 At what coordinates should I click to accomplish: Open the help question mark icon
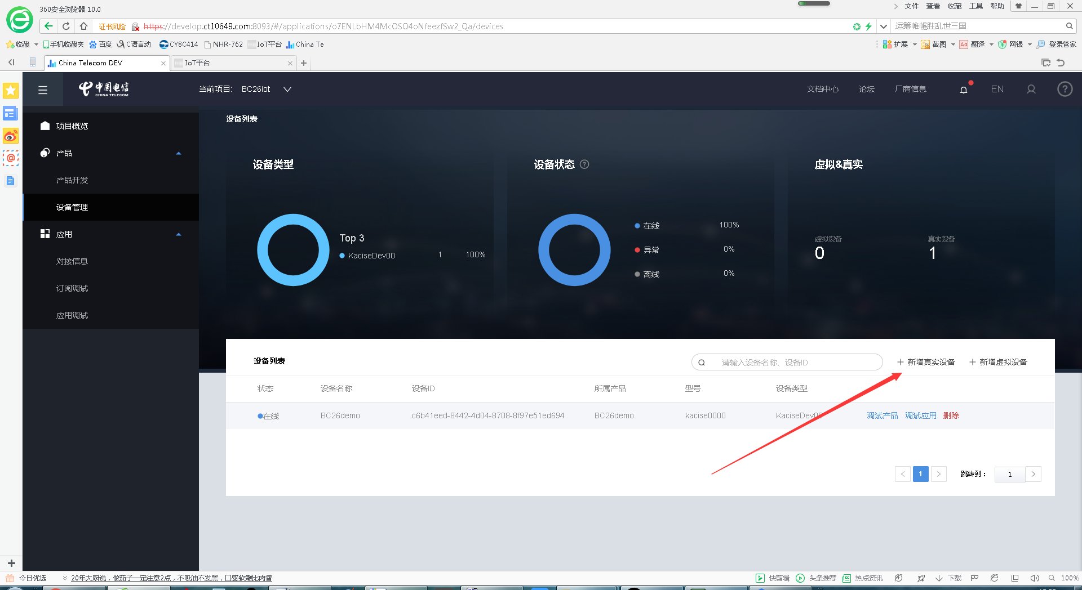tap(1065, 90)
